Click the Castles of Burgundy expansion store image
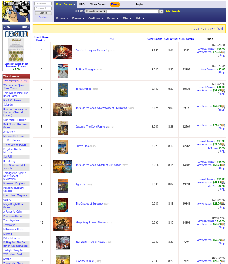The width and height of the screenshot is (228, 264). pos(16,50)
